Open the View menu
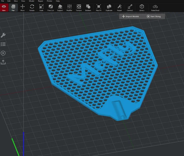Screen dimensions: 184x156 23,1
